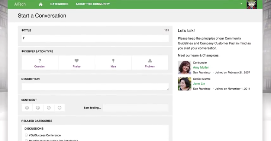Click the 'Meet our team & Champions' text
Viewport: 271px width, 141px height.
[x=198, y=55]
